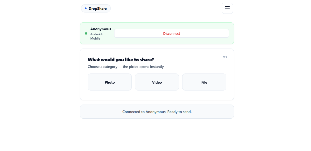
Task: Select the Anonymous device name
Action: pyautogui.click(x=101, y=29)
